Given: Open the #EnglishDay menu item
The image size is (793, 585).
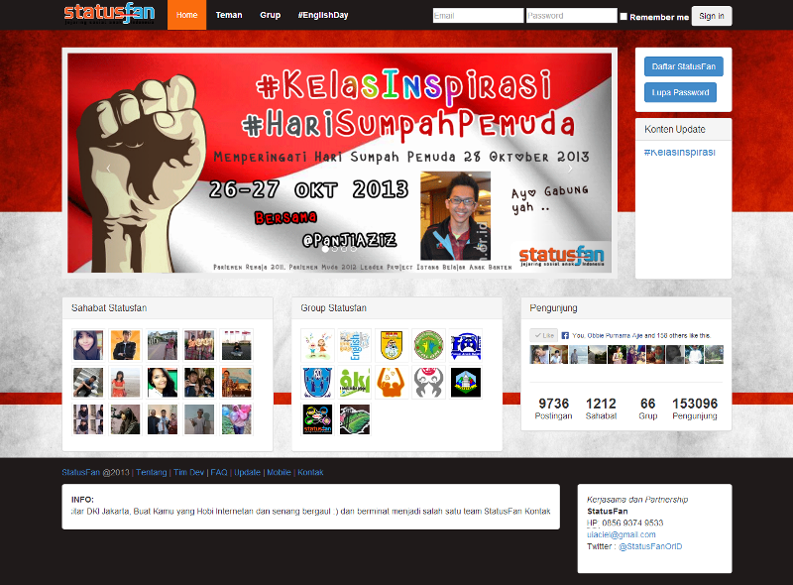Looking at the screenshot, I should (x=323, y=15).
